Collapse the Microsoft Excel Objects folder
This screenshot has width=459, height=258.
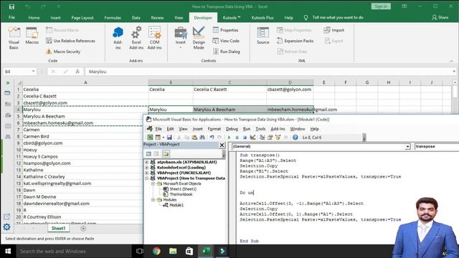153,183
